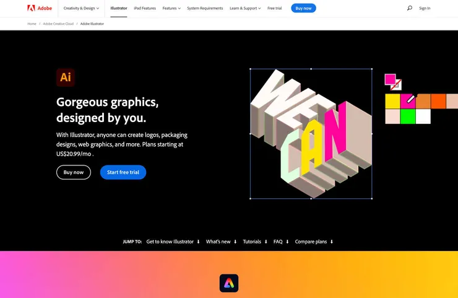Viewport: 458px width, 298px height.
Task: Click the down arrow next to Compare plans
Action: coord(332,242)
